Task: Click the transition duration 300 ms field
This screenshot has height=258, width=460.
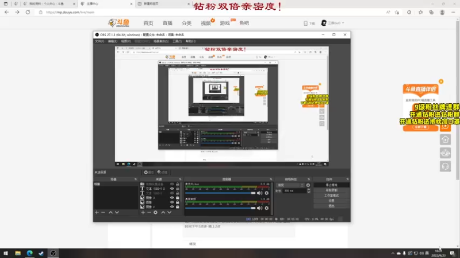Action: (x=294, y=191)
